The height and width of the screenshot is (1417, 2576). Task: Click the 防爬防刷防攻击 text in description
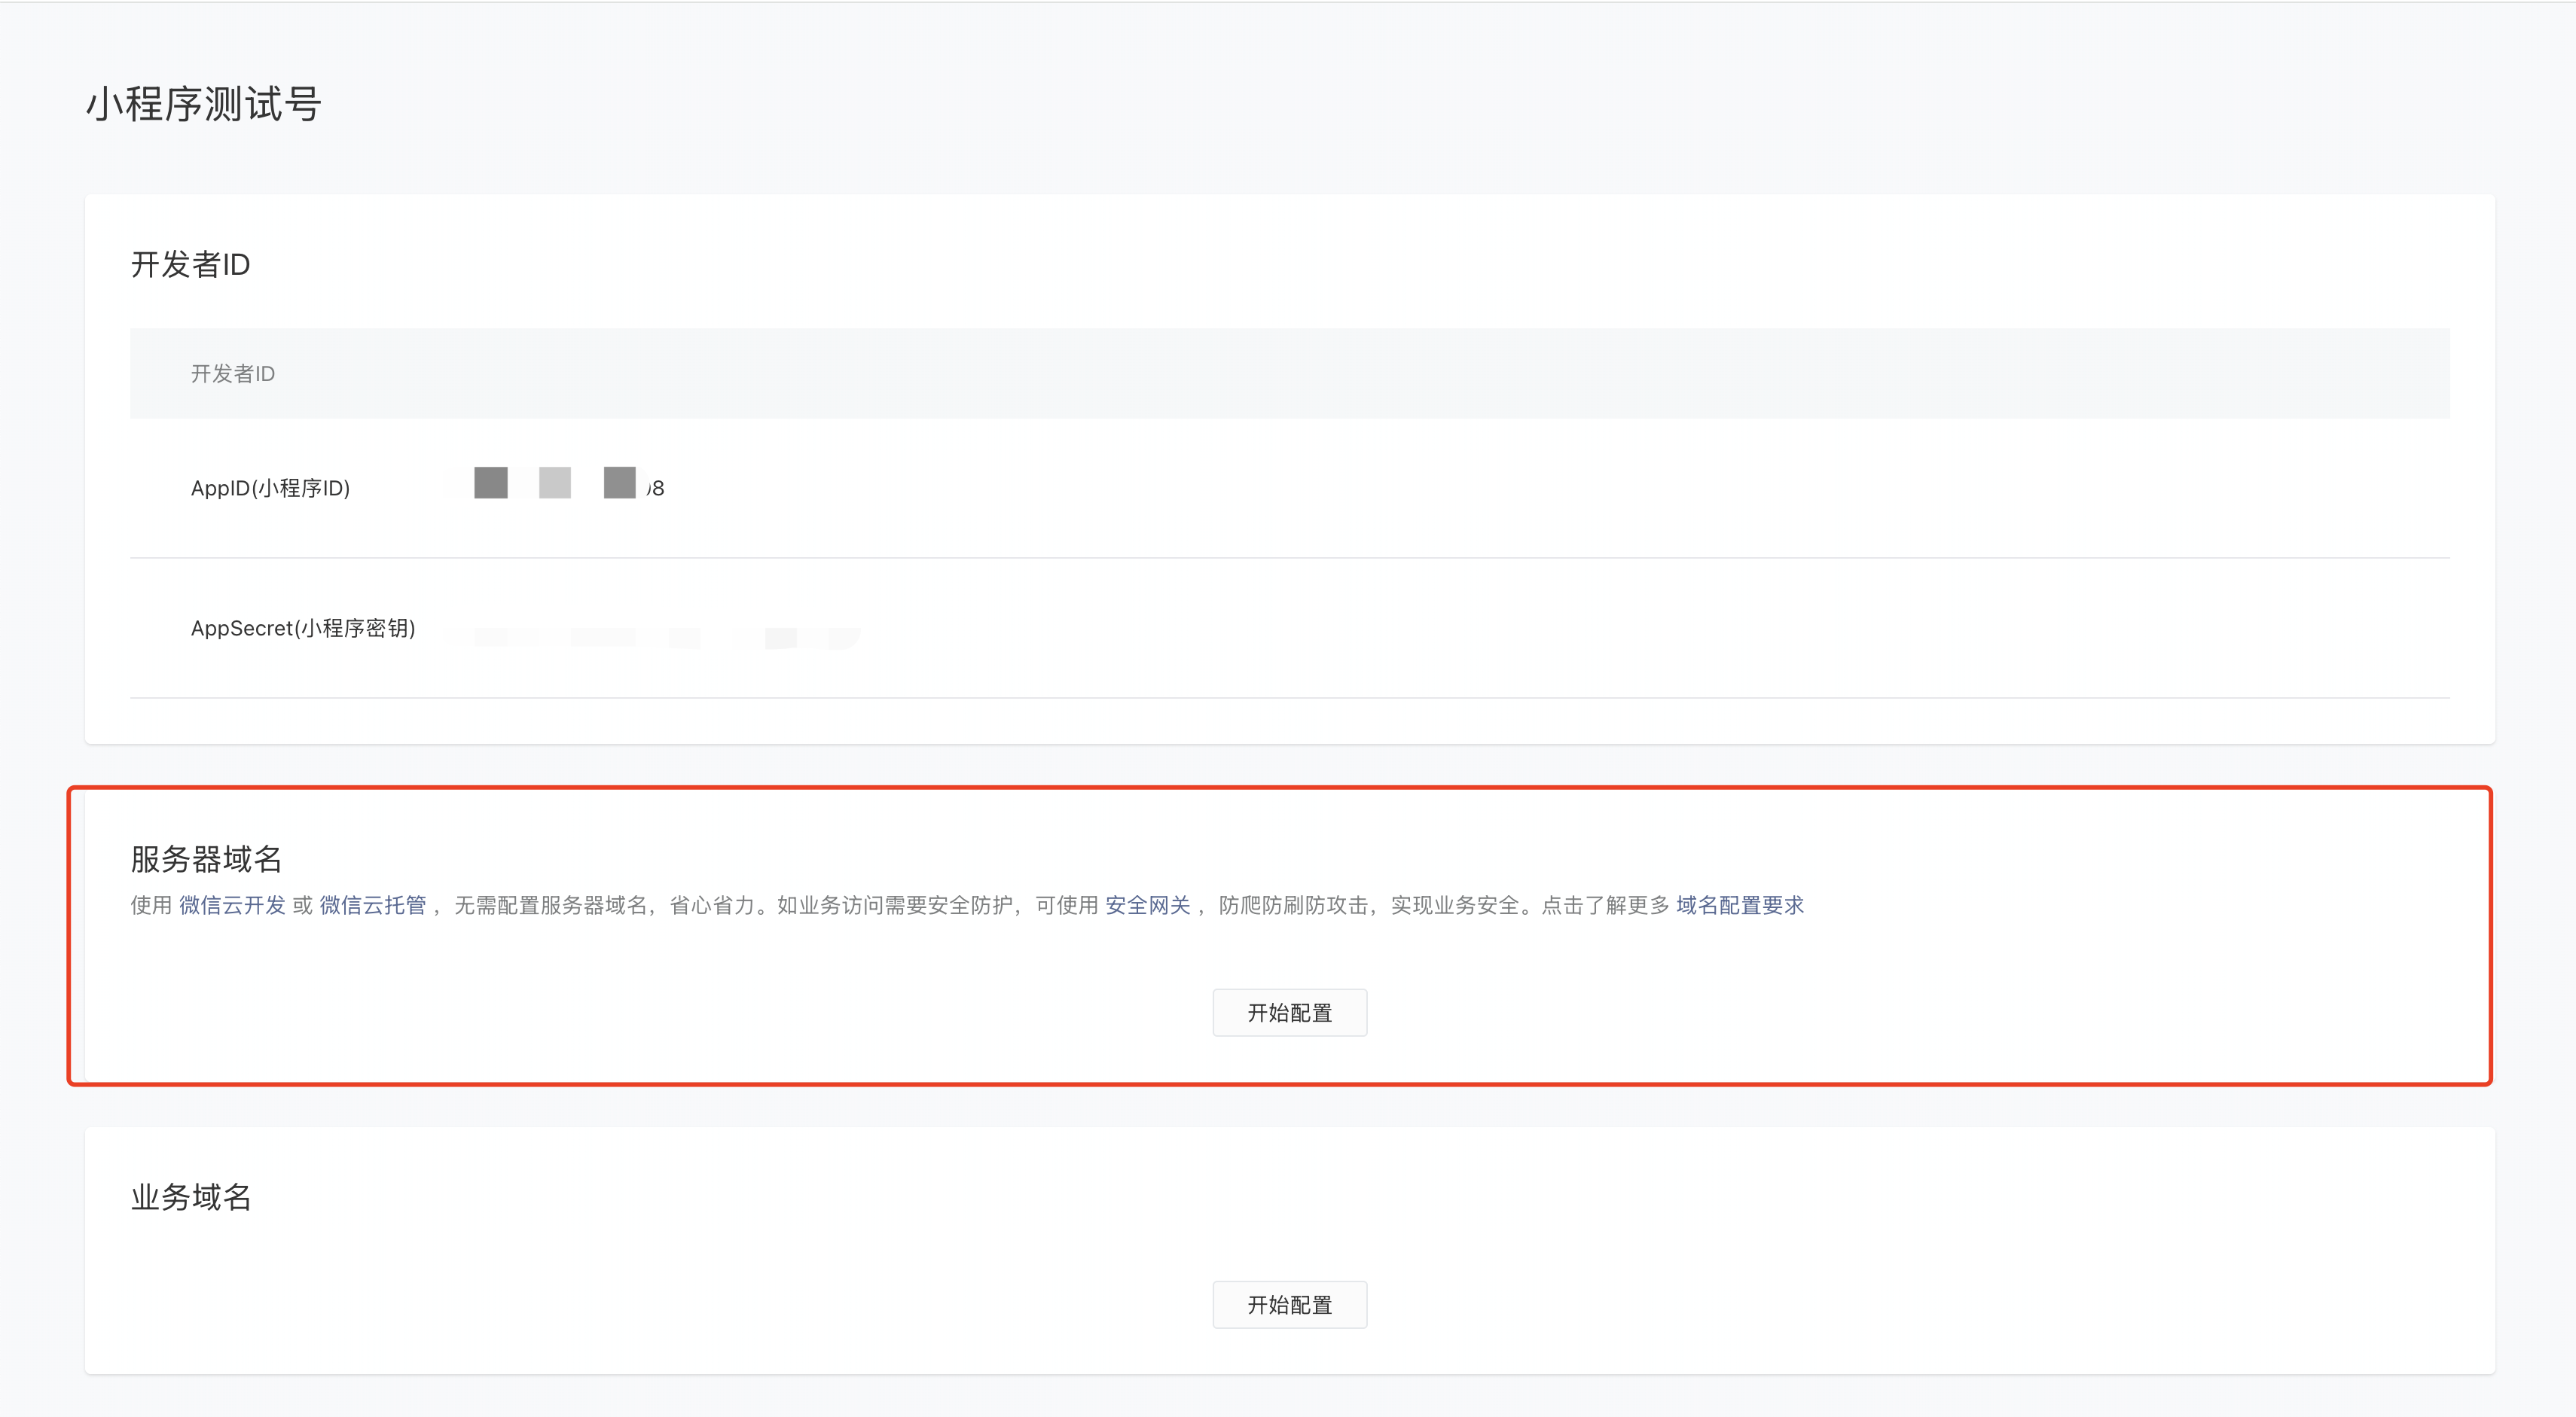pyautogui.click(x=1293, y=905)
